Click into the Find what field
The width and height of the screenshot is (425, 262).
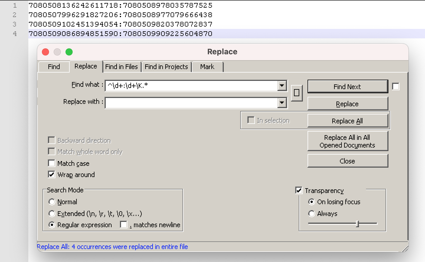191,86
